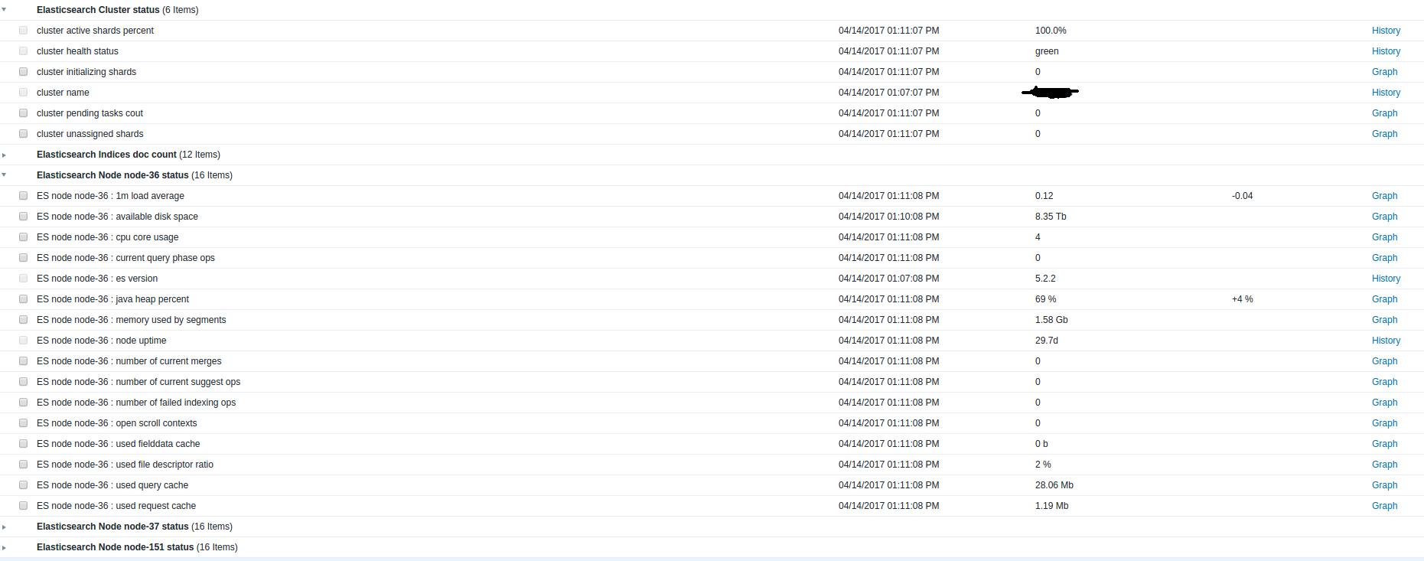This screenshot has width=1424, height=561.
Task: Click 'Elasticsearch Indices doc count' group title
Action: 106,155
